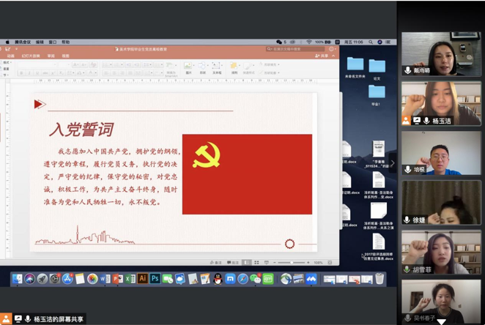Toggle strikethrough formatting in ribbon
The width and height of the screenshot is (485, 325).
45,73
